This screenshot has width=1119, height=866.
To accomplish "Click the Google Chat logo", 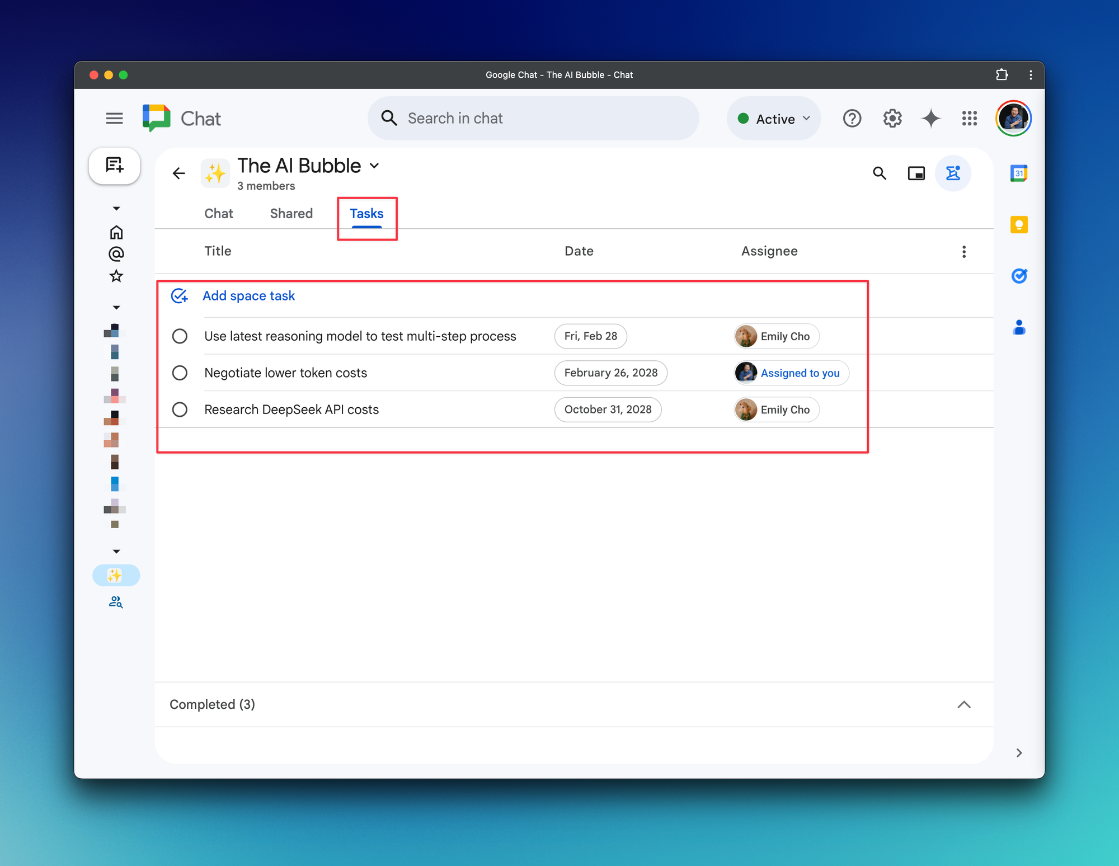I will point(157,119).
